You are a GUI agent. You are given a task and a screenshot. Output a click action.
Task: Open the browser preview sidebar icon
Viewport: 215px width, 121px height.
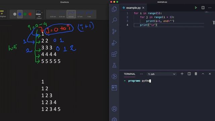[114, 88]
